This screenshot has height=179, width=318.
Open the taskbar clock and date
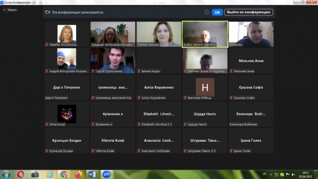306,175
